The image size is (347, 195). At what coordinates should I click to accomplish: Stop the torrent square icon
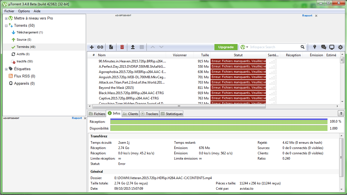(x=142, y=47)
